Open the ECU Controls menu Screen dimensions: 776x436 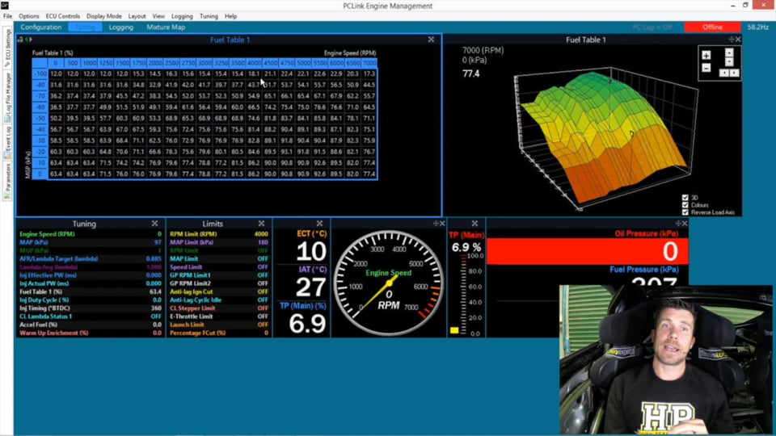coord(63,16)
